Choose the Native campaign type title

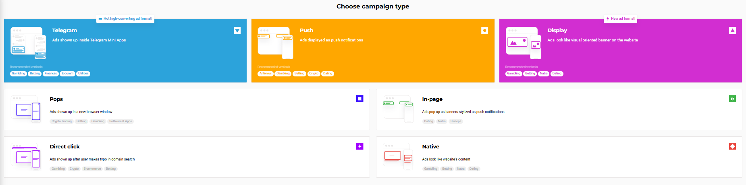(430, 147)
